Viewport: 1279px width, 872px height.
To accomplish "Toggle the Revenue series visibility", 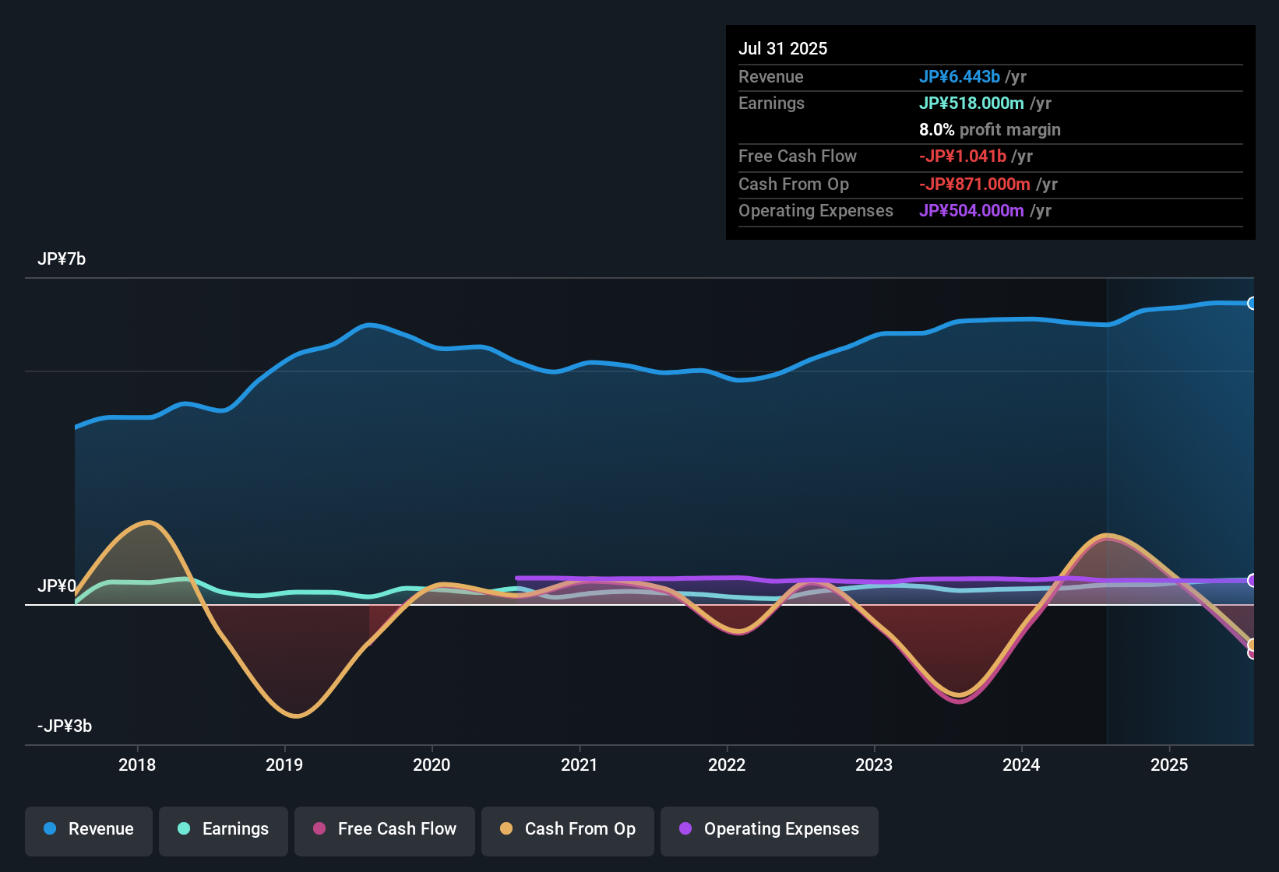I will click(x=88, y=829).
